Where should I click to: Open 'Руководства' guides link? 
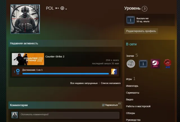click(x=133, y=120)
